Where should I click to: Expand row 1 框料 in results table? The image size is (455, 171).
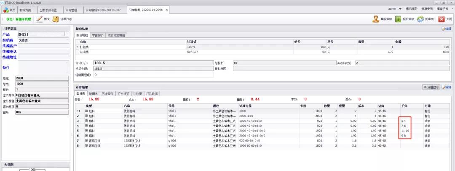coord(86,111)
